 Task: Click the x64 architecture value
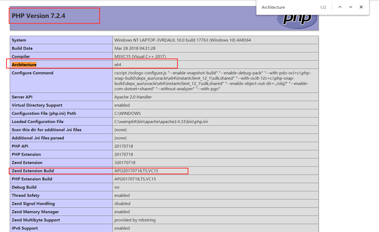(x=118, y=65)
